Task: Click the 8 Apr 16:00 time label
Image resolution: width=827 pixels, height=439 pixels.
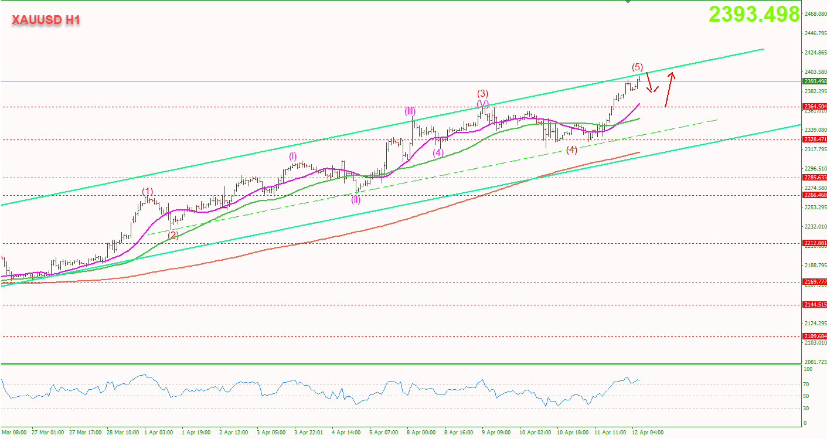Action: tap(459, 433)
